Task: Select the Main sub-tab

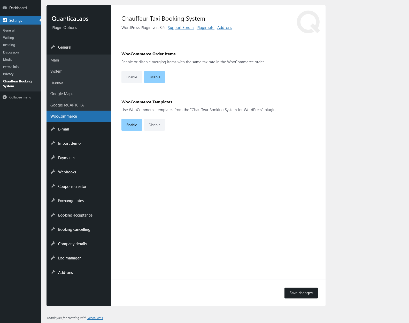Action: coord(79,60)
